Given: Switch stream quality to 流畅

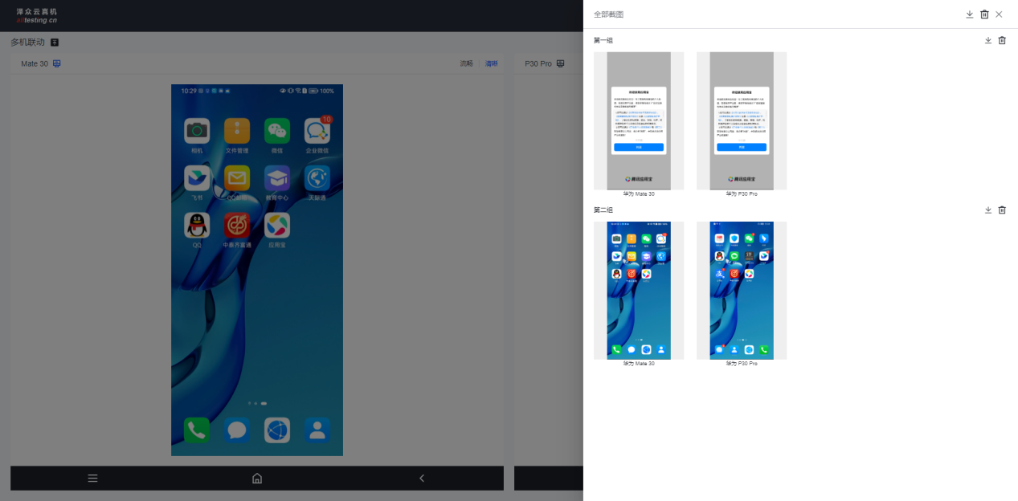Looking at the screenshot, I should point(466,63).
